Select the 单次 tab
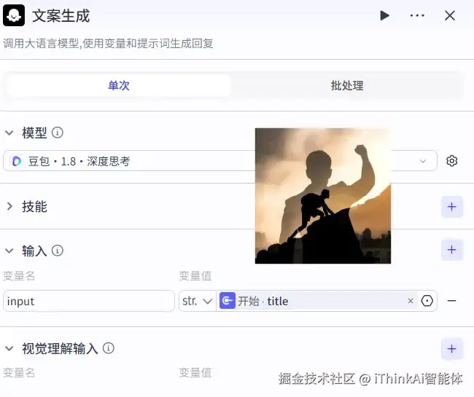The width and height of the screenshot is (474, 397). coord(119,86)
